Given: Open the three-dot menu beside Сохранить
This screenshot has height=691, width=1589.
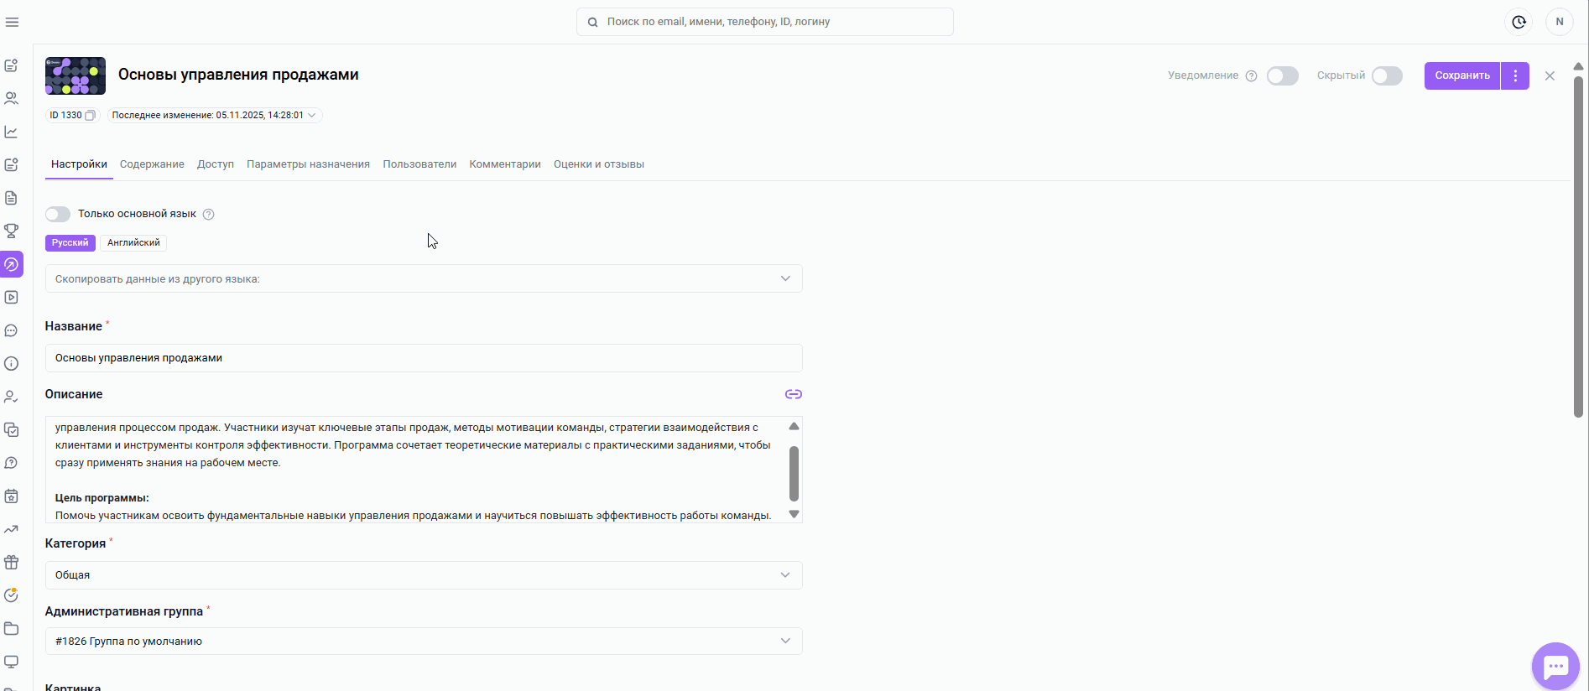Looking at the screenshot, I should point(1515,75).
